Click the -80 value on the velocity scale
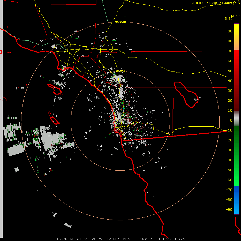This screenshot has width=241, height=241. click(x=229, y=200)
